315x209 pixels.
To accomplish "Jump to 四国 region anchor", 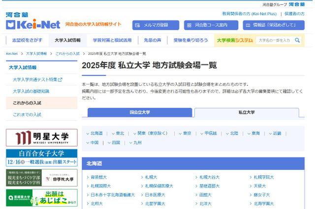I will [x=114, y=143].
